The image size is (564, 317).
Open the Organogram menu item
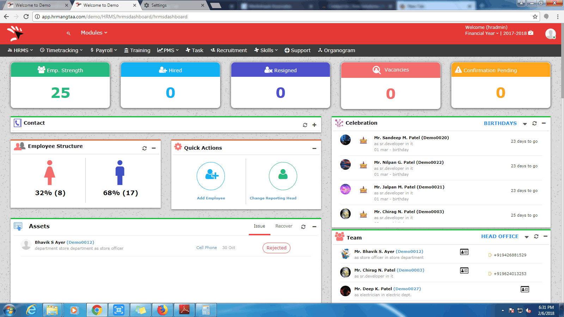(x=337, y=50)
